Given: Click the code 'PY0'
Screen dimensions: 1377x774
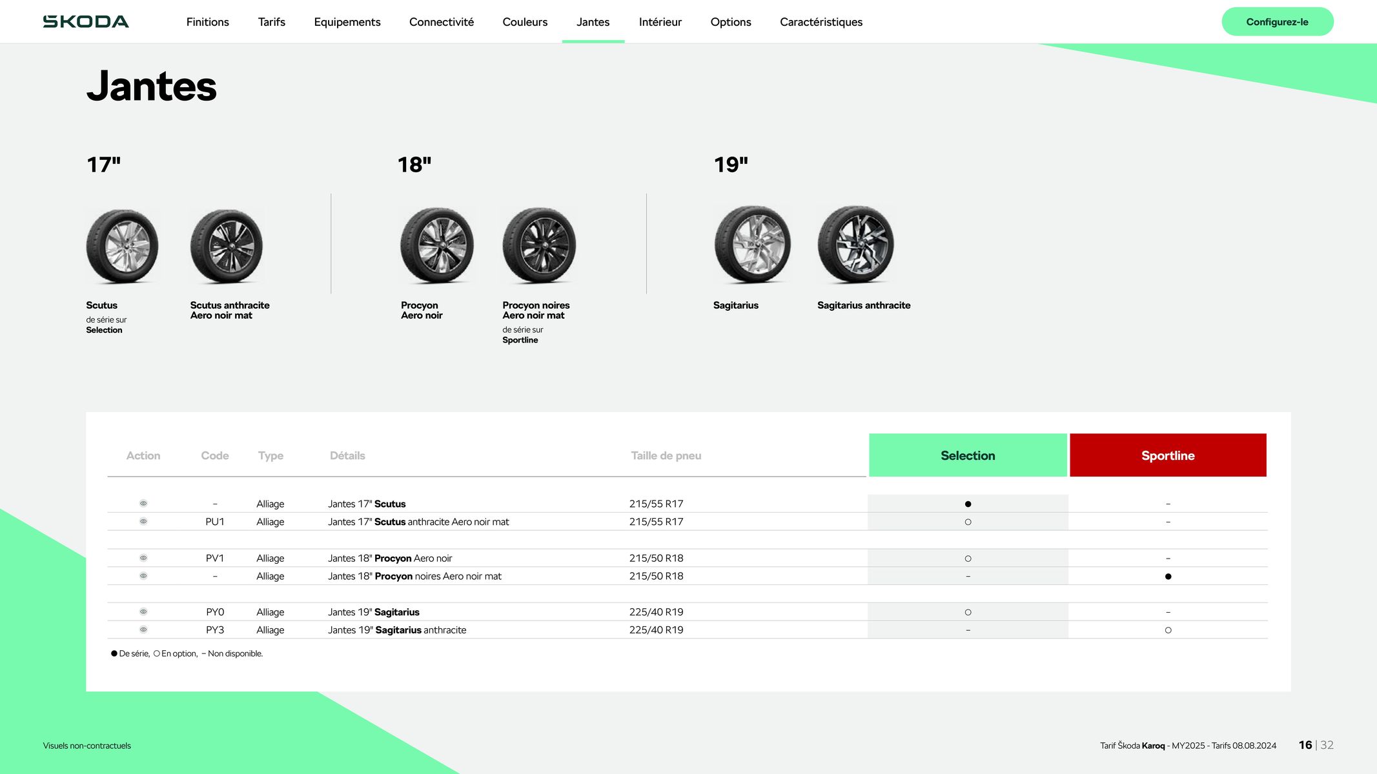Looking at the screenshot, I should click(215, 612).
